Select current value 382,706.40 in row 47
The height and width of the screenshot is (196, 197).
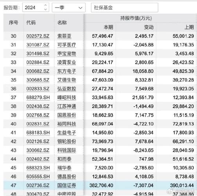coord(101,185)
